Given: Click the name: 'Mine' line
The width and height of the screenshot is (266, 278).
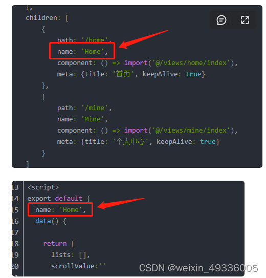Looking at the screenshot, I should (82, 119).
